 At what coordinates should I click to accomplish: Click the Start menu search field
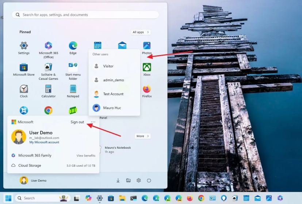click(x=85, y=15)
